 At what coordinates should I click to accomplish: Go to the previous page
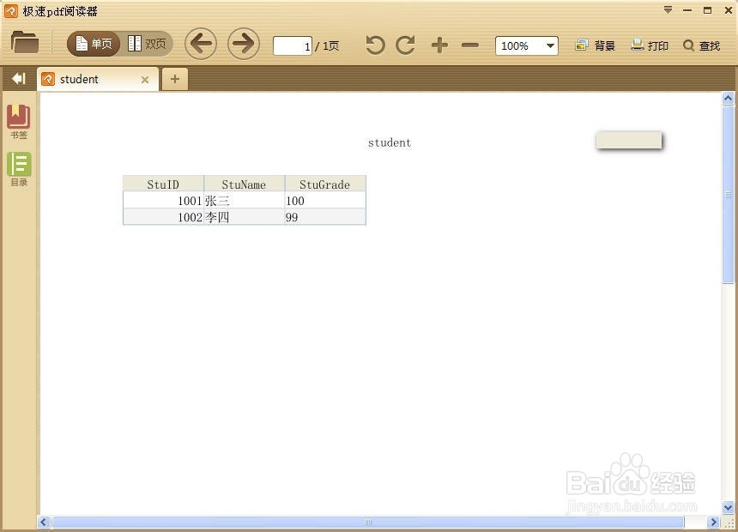click(x=201, y=44)
